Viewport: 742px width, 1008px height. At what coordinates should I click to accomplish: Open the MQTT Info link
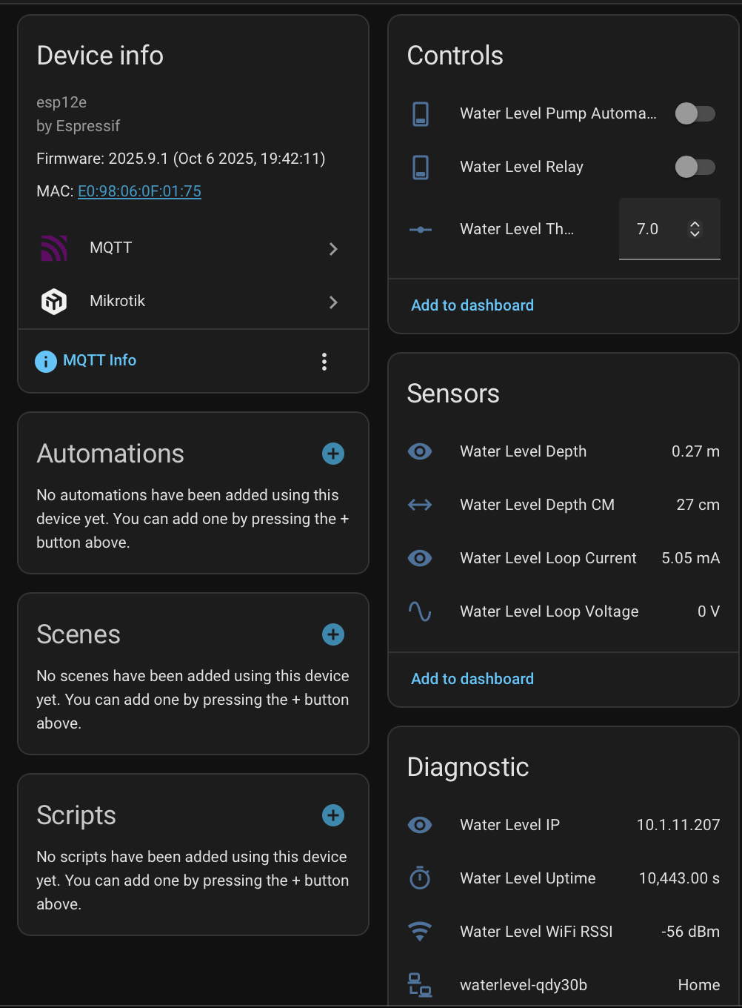[99, 360]
